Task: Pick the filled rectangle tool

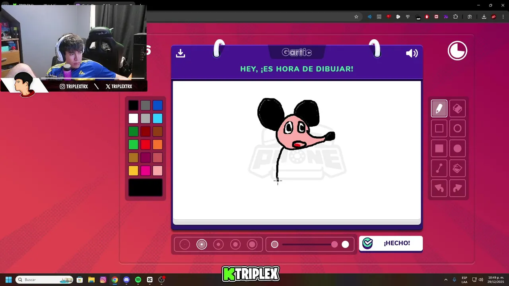Action: click(439, 148)
